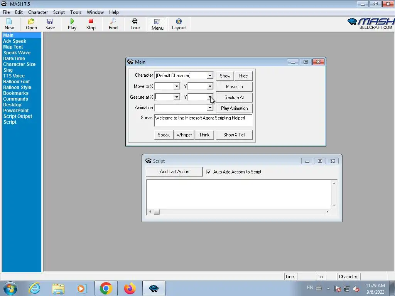Open the Find tool in the toolbar
The image size is (395, 296).
click(113, 24)
